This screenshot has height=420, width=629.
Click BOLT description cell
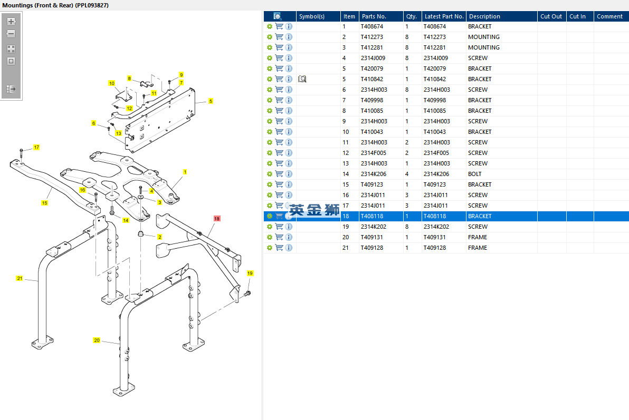tap(474, 174)
